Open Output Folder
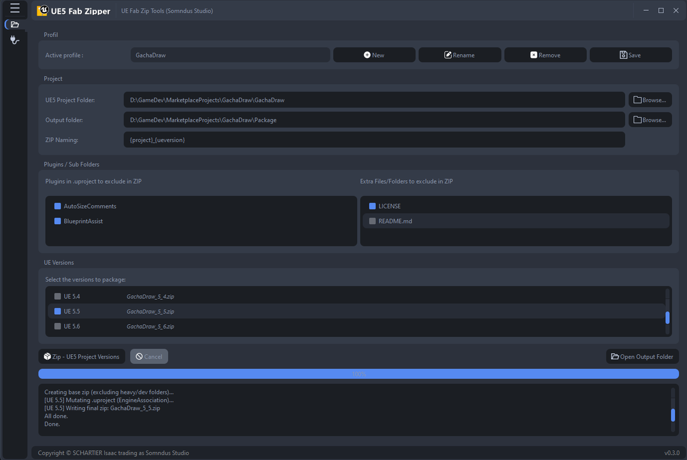The height and width of the screenshot is (460, 687). 642,356
